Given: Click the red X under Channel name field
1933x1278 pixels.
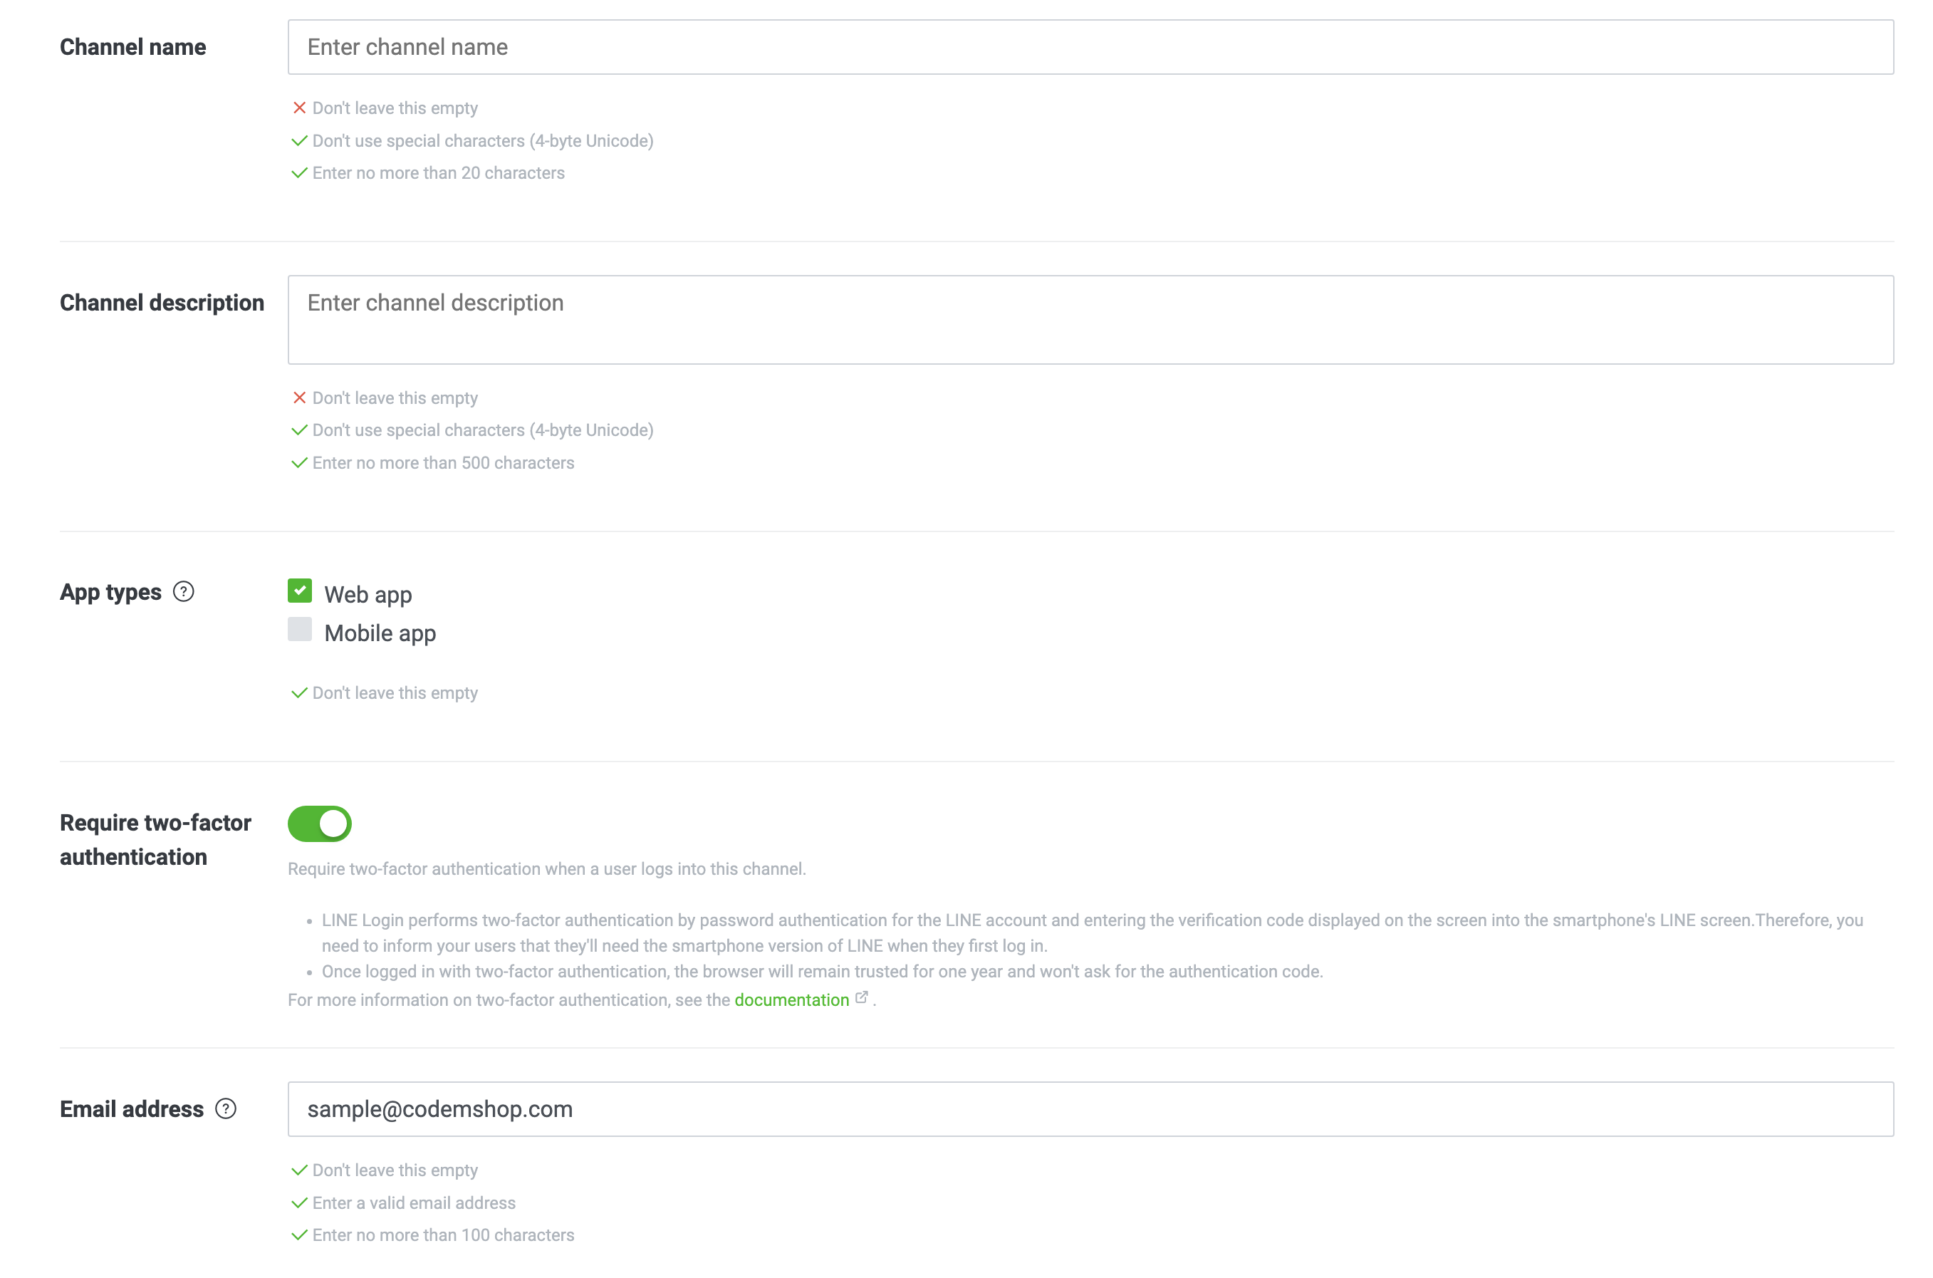Looking at the screenshot, I should pyautogui.click(x=299, y=108).
